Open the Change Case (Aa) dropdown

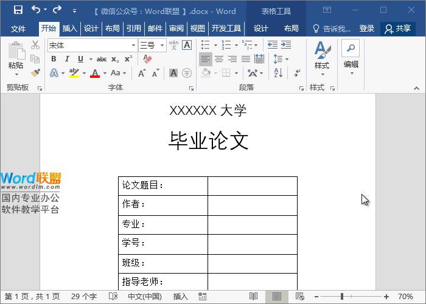(118, 73)
